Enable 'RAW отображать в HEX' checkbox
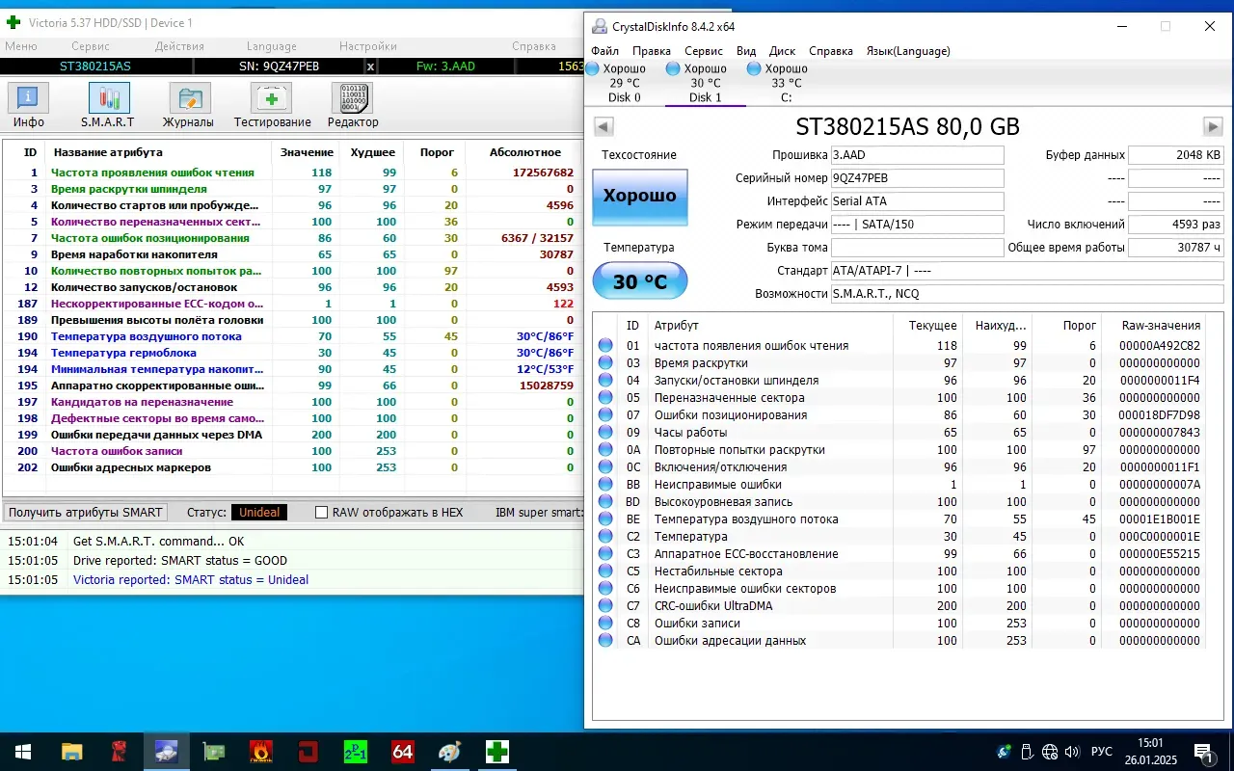Image resolution: width=1234 pixels, height=771 pixels. (322, 513)
